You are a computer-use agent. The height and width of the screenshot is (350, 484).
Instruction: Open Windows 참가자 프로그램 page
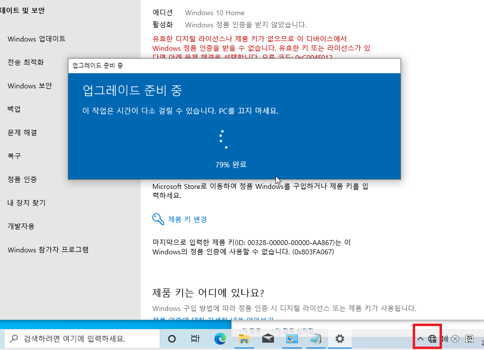coord(48,250)
